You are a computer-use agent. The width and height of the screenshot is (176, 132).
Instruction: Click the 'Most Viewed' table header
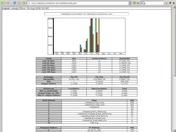point(49,100)
